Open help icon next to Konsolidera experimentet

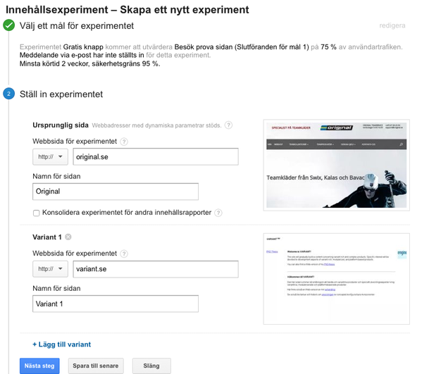218,213
